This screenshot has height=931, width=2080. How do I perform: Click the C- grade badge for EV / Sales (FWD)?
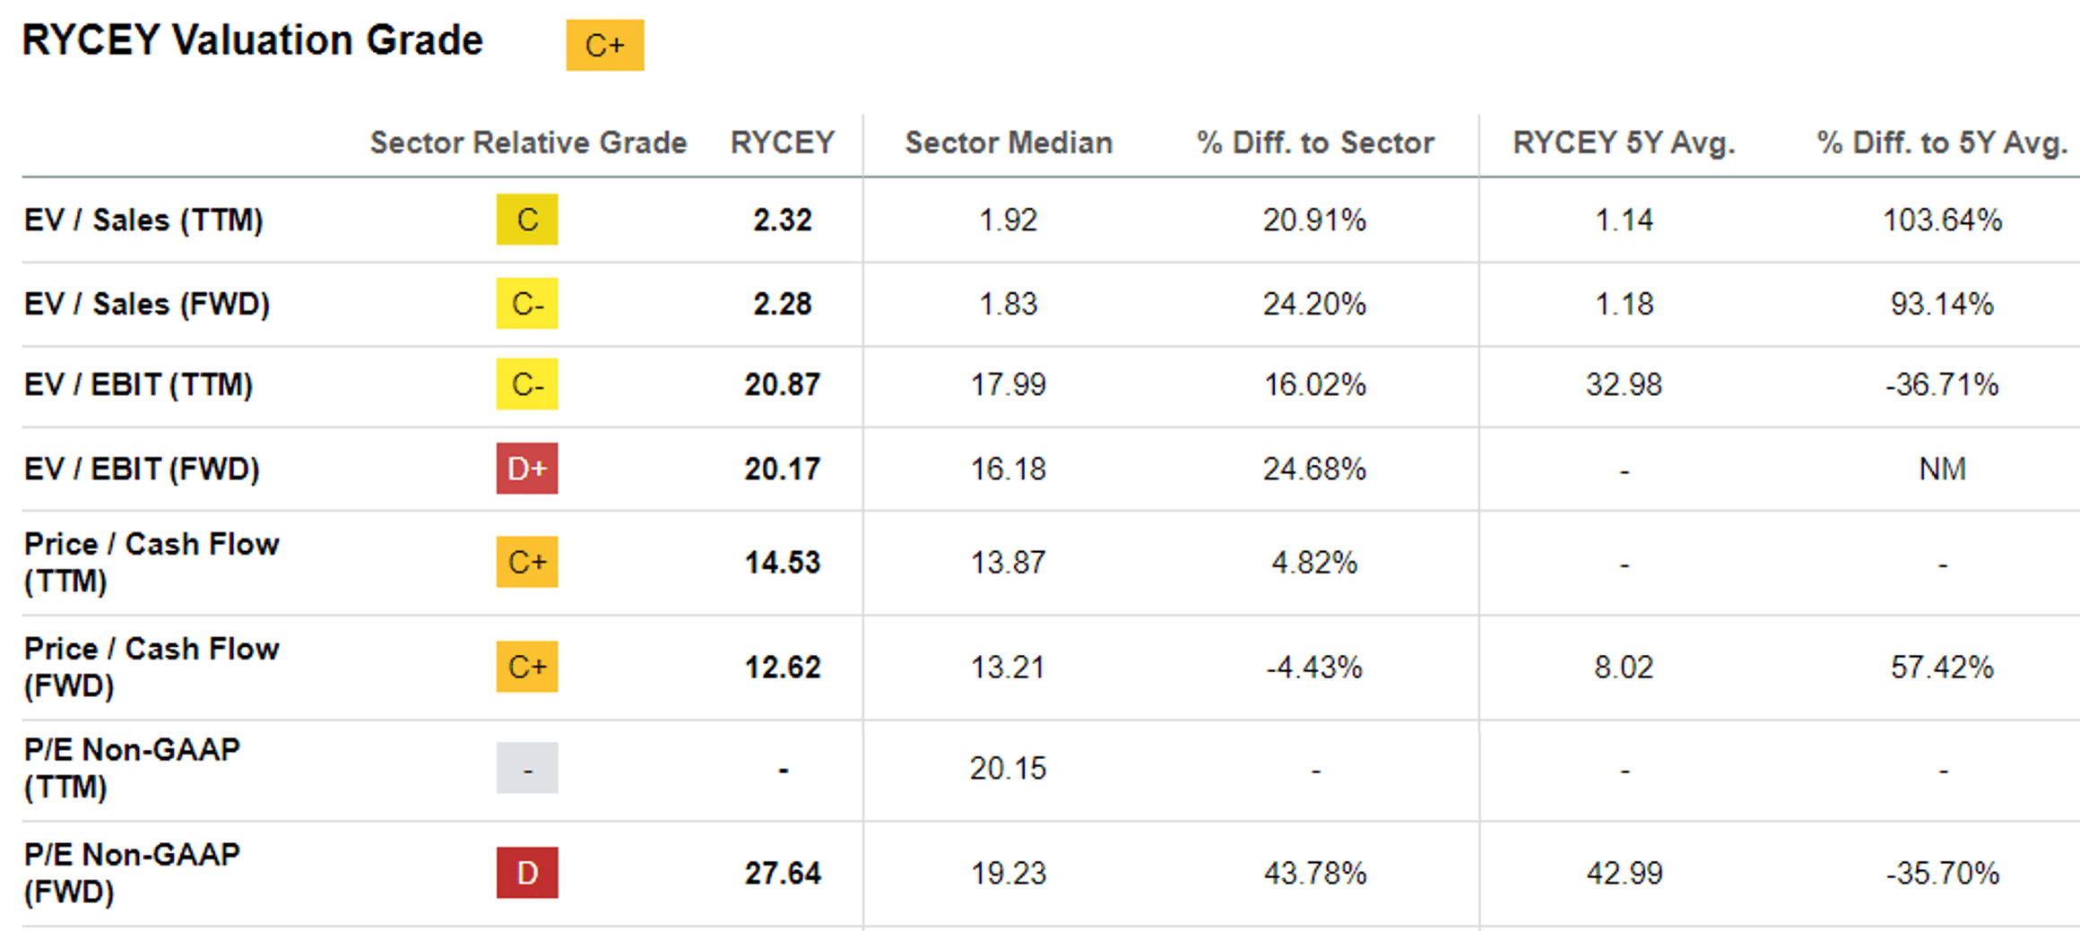[527, 304]
